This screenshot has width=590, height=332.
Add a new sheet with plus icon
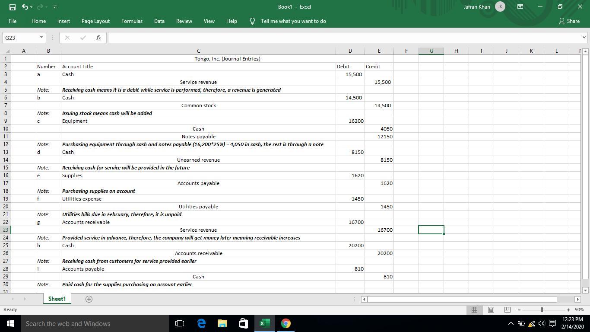click(89, 299)
